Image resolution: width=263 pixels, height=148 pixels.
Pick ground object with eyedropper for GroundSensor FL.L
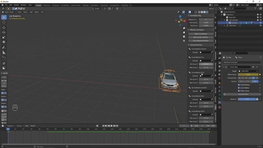point(212,61)
